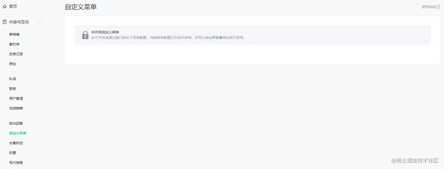Click the 自定义菜单 page heading

81,7
